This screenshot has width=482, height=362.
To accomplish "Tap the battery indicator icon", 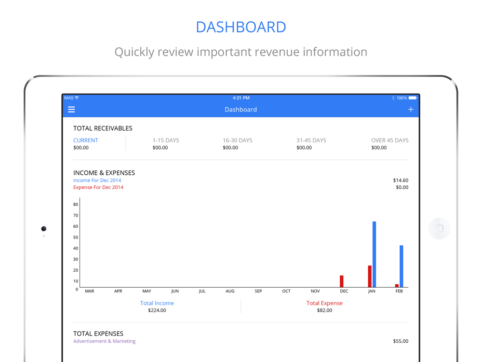I will tap(413, 98).
